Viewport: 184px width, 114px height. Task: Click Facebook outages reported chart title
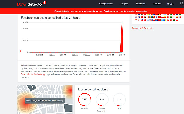point(50,18)
